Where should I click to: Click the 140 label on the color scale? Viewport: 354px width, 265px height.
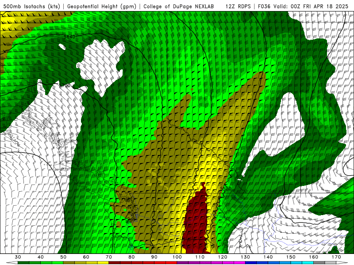(268, 257)
